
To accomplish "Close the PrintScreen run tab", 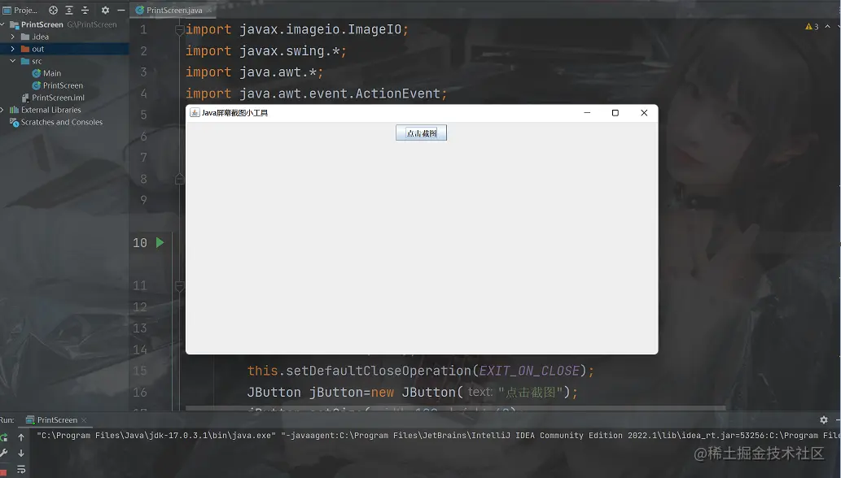I will (x=84, y=420).
